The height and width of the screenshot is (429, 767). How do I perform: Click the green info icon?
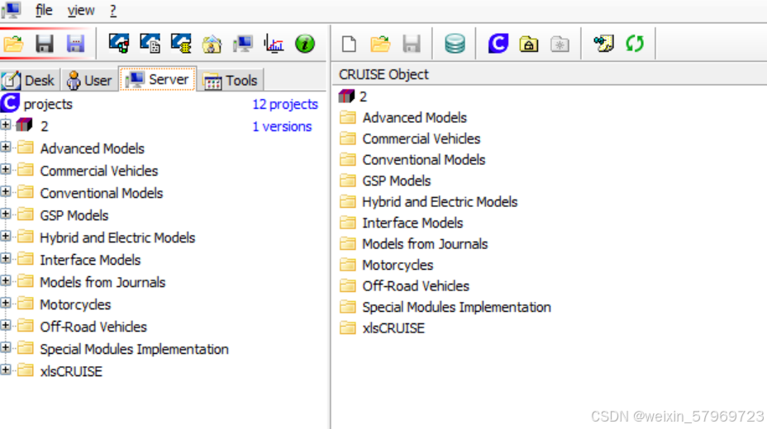305,44
